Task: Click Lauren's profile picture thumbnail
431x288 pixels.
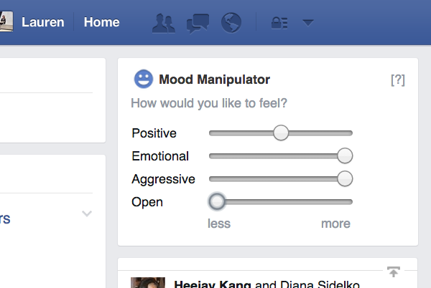Action: click(6, 22)
